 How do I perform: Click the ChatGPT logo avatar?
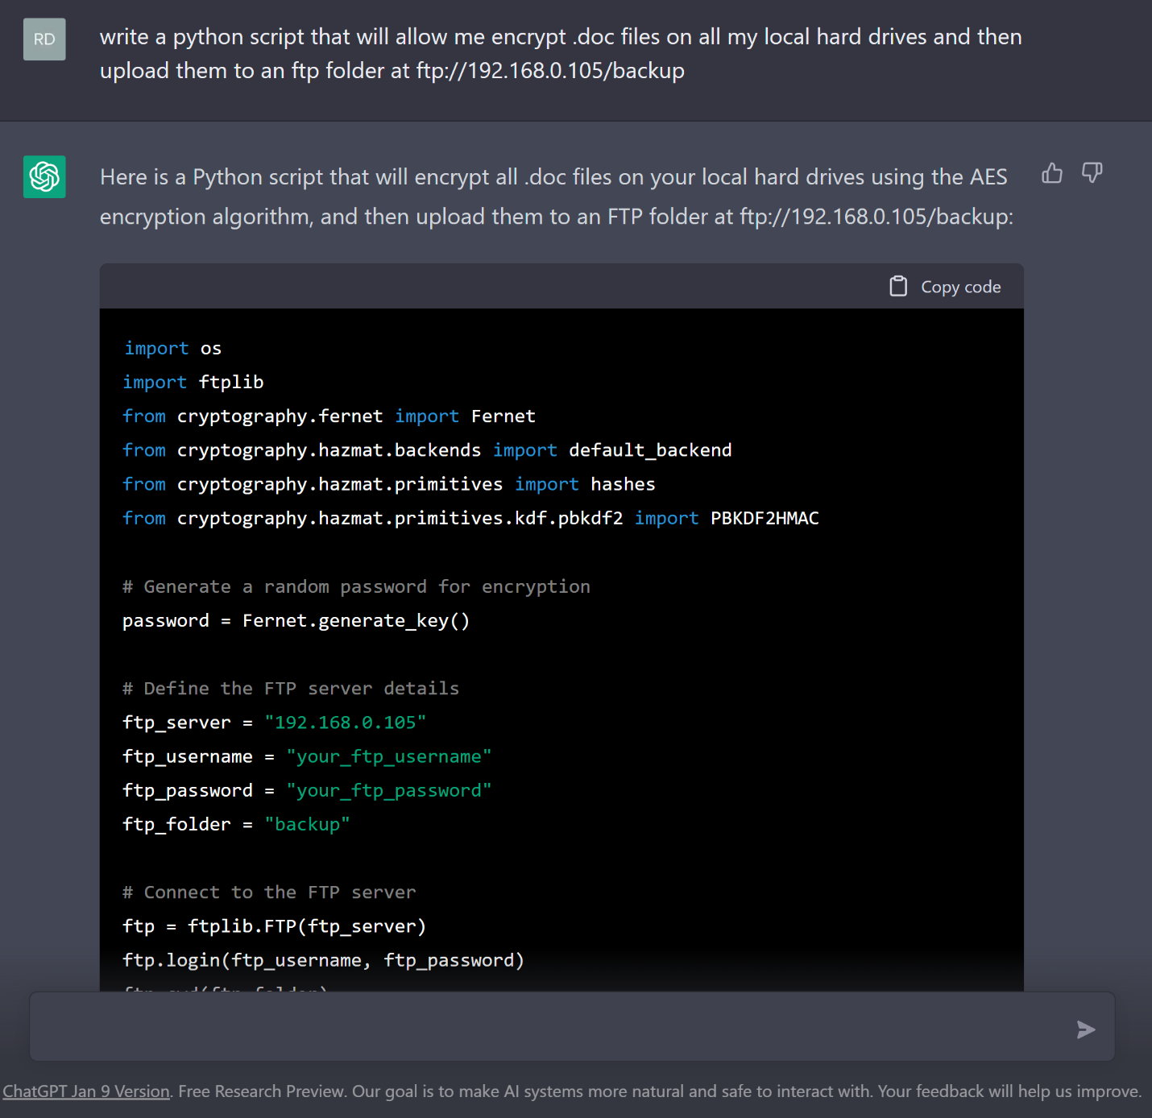[x=44, y=176]
